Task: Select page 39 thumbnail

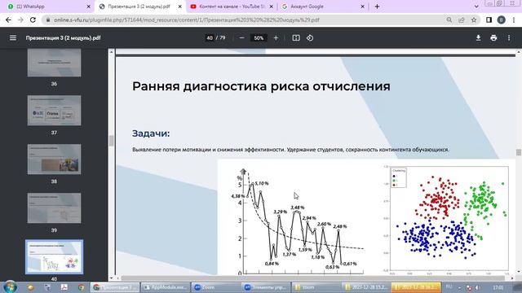Action: 54,208
